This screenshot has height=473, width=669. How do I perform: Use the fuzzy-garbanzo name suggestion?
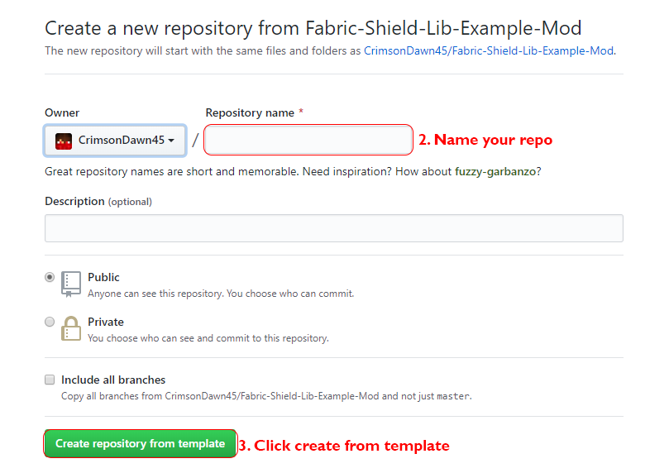point(498,172)
